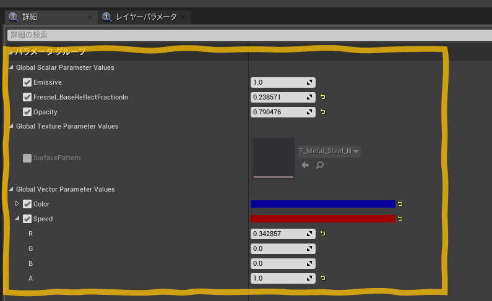This screenshot has width=492, height=301.
Task: Open the blue Color swatch picker
Action: (323, 204)
